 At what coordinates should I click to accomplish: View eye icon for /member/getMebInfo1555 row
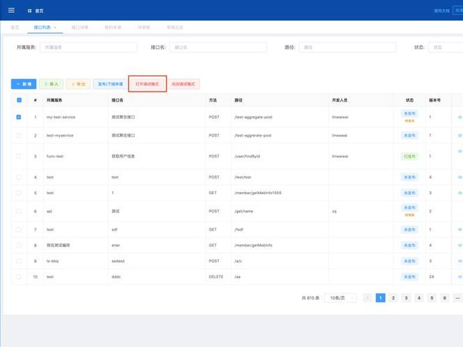tap(460, 193)
